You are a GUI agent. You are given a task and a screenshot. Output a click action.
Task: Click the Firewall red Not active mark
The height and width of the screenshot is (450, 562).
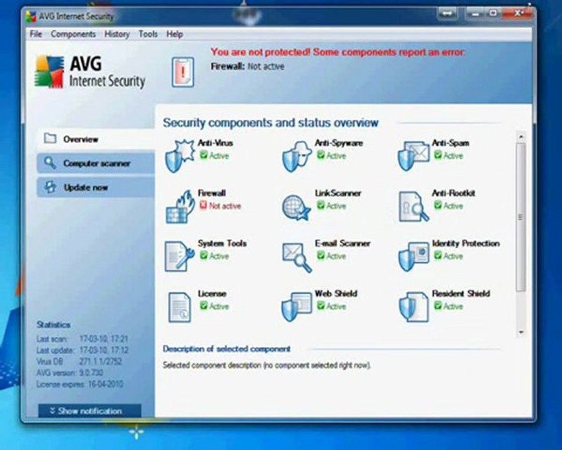click(203, 205)
